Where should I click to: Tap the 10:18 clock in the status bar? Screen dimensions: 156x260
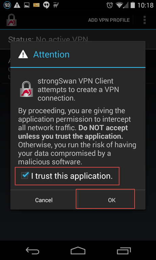[146, 5]
